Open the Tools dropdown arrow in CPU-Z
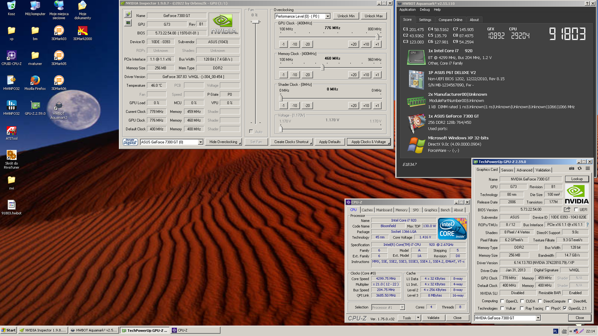 418,318
